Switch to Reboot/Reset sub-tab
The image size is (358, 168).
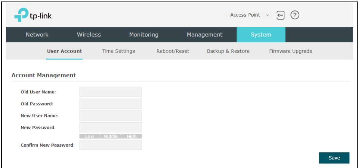[x=173, y=51]
